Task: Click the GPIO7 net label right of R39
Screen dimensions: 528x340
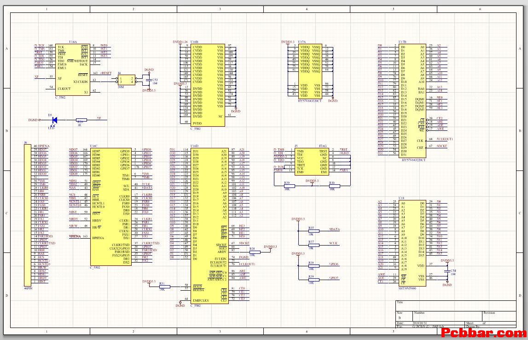Action: 334,278
